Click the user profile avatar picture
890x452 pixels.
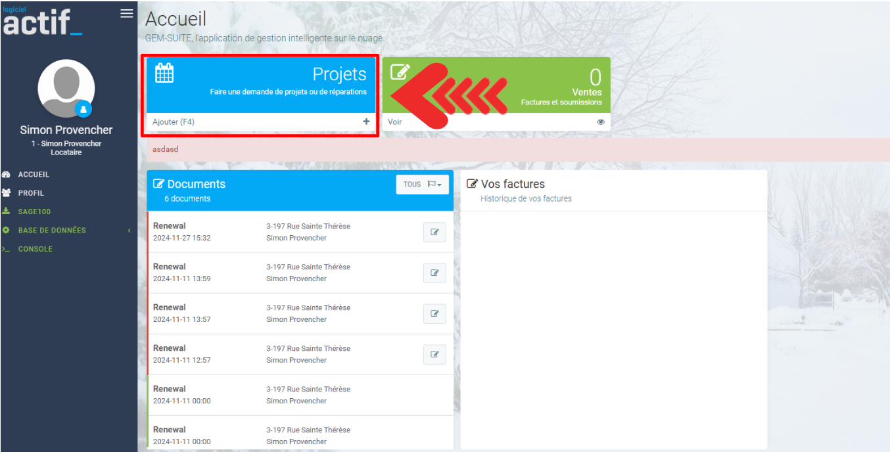(x=66, y=88)
